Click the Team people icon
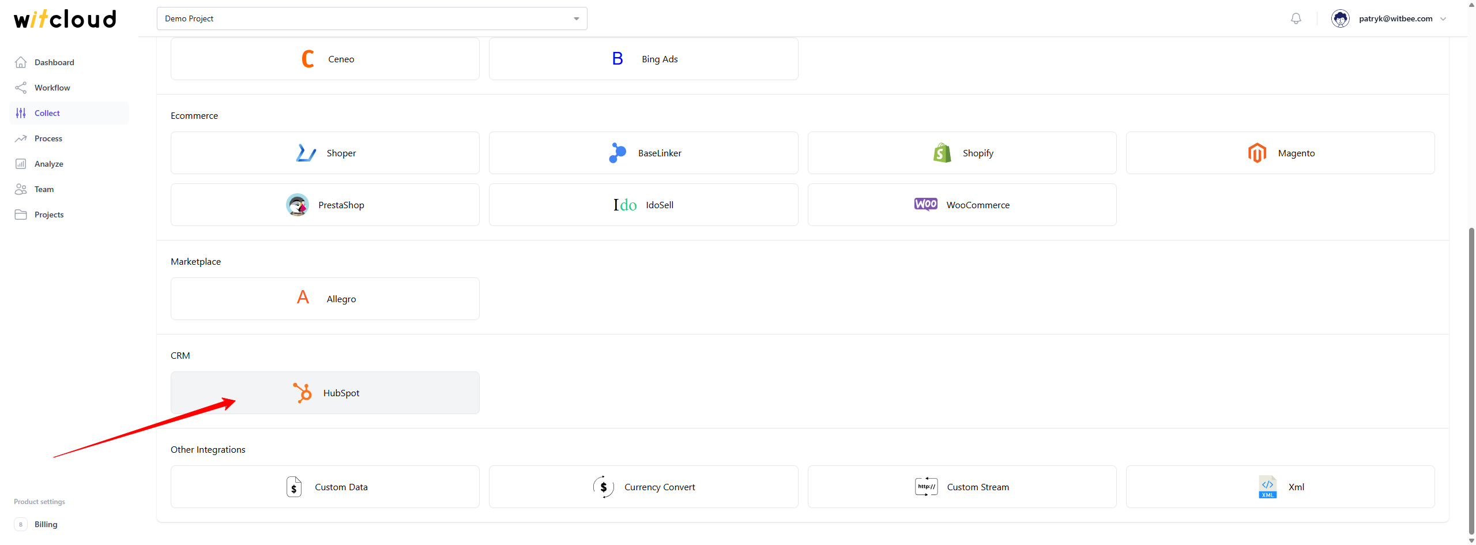The width and height of the screenshot is (1476, 545). coord(21,189)
